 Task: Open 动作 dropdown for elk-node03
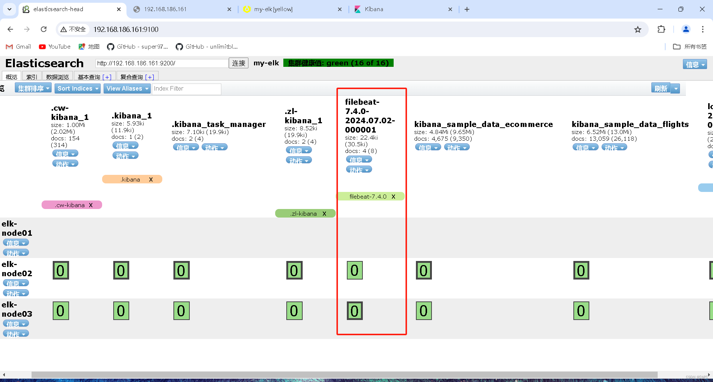pyautogui.click(x=16, y=334)
